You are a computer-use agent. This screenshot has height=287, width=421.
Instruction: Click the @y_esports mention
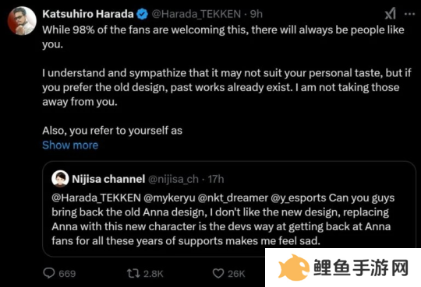click(x=299, y=198)
